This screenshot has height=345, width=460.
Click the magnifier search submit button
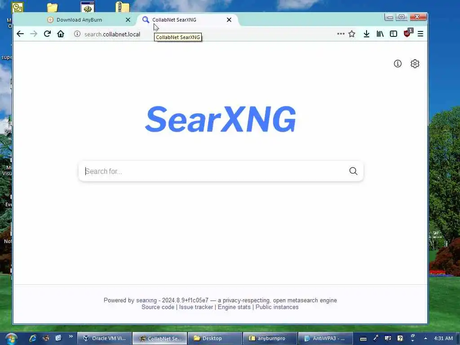353,171
